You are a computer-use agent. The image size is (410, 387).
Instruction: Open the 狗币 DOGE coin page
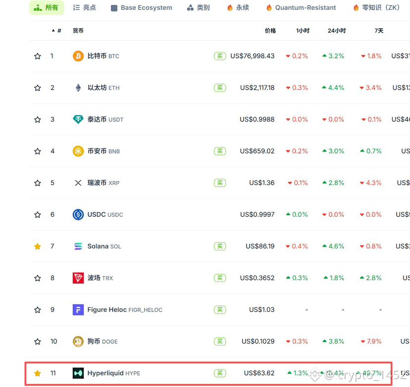(x=102, y=341)
